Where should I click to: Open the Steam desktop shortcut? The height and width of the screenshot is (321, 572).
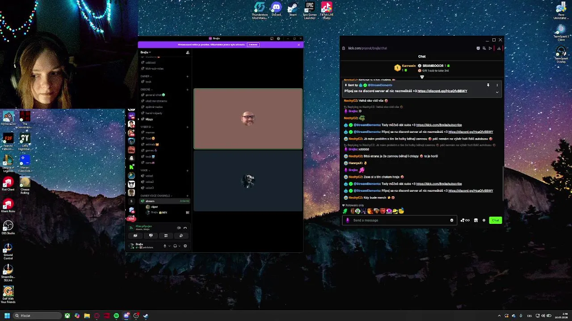click(293, 10)
